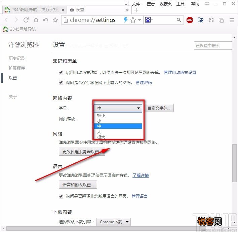Choose highlighted 中 font size option
The height and width of the screenshot is (232, 238).
(118, 126)
